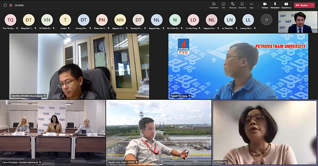The width and height of the screenshot is (318, 166).
Task: Select Le Thi Lam Tra's video tile
Action: 265,132
